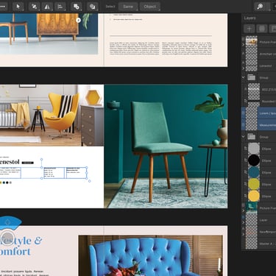Select the highlighted Lorem ipsum layer
Screen dimensions: 276x276
[x=259, y=113]
